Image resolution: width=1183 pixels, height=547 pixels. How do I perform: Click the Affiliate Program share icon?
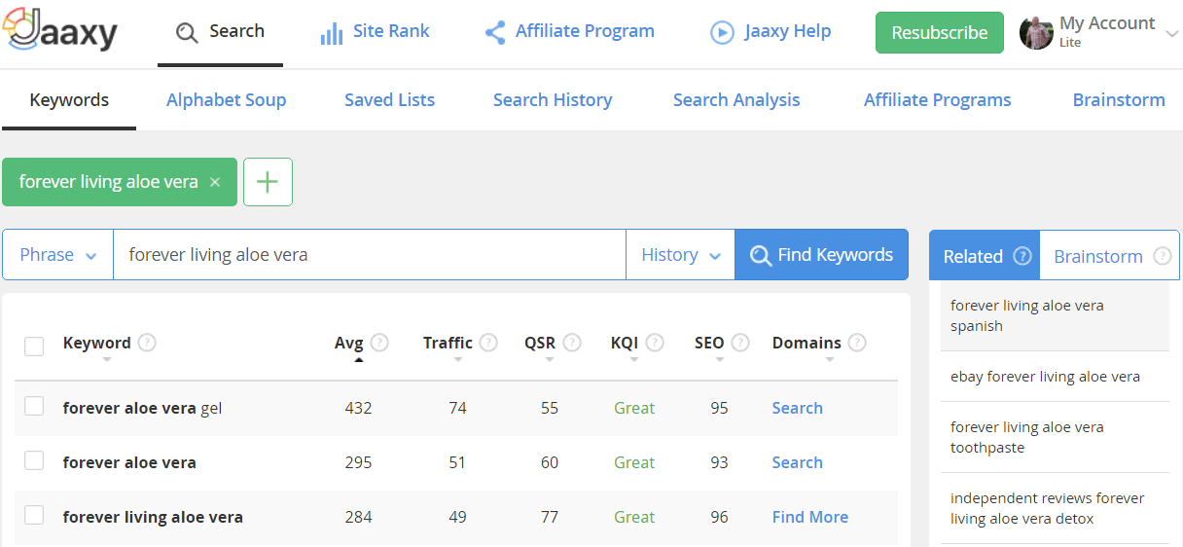pos(495,32)
